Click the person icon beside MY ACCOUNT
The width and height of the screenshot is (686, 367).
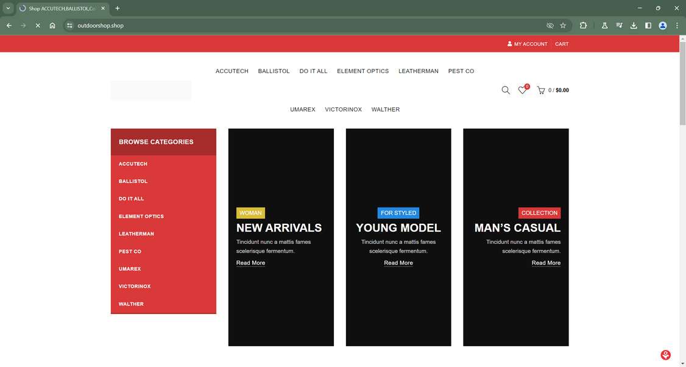pyautogui.click(x=510, y=44)
